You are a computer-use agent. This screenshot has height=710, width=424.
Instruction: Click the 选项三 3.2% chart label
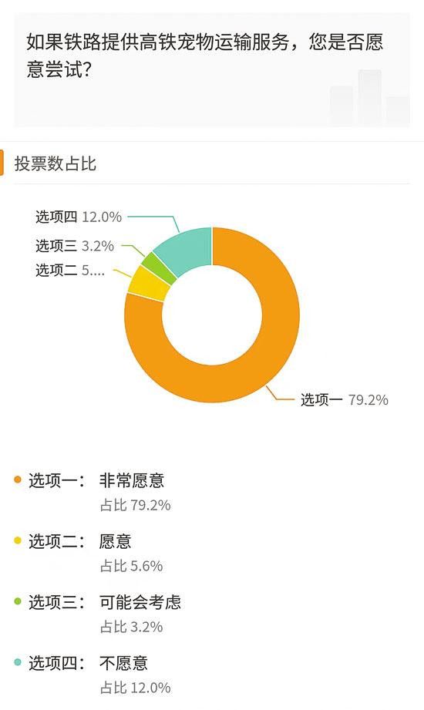(75, 246)
